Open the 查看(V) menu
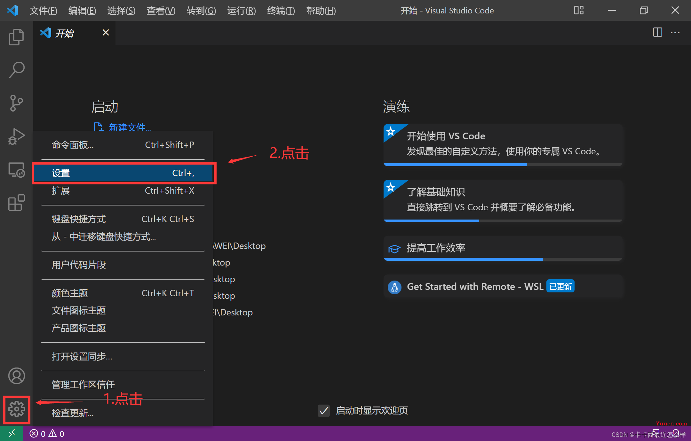 pyautogui.click(x=161, y=11)
